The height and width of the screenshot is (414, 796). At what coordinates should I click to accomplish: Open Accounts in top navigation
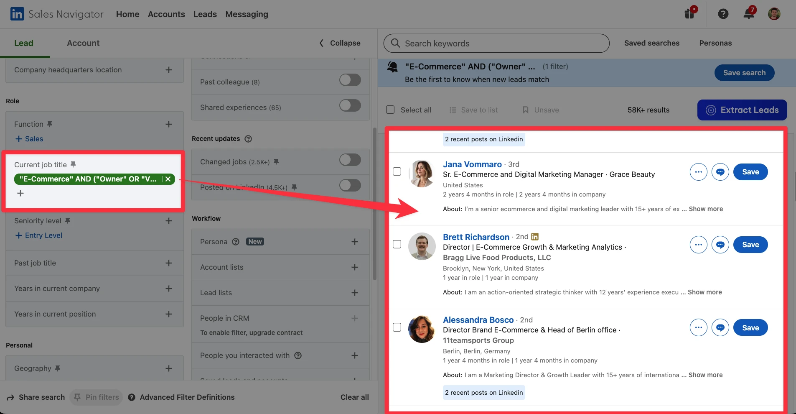[x=166, y=14]
